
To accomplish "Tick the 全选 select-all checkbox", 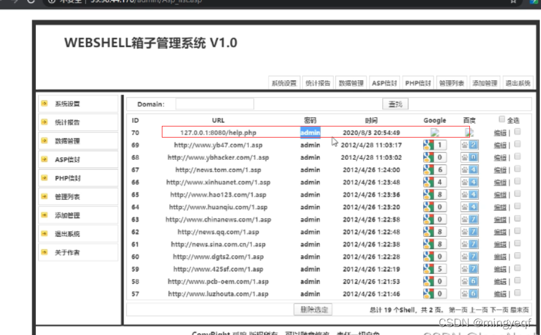I will [x=501, y=119].
